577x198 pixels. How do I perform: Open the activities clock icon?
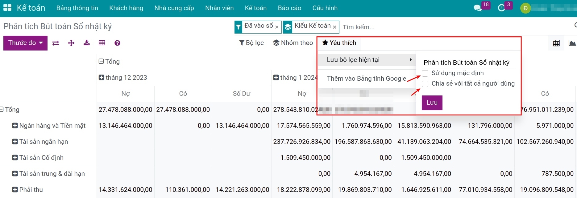click(x=501, y=8)
